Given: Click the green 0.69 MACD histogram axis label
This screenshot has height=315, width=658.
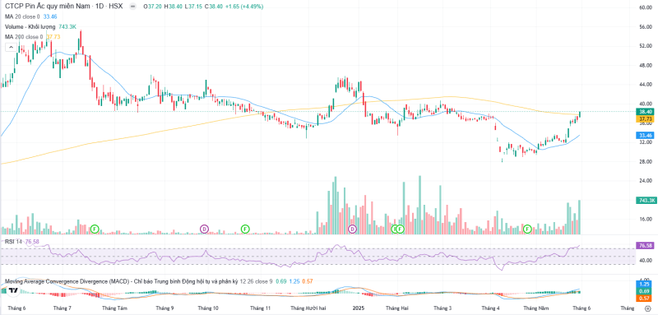Looking at the screenshot, I should [645, 291].
